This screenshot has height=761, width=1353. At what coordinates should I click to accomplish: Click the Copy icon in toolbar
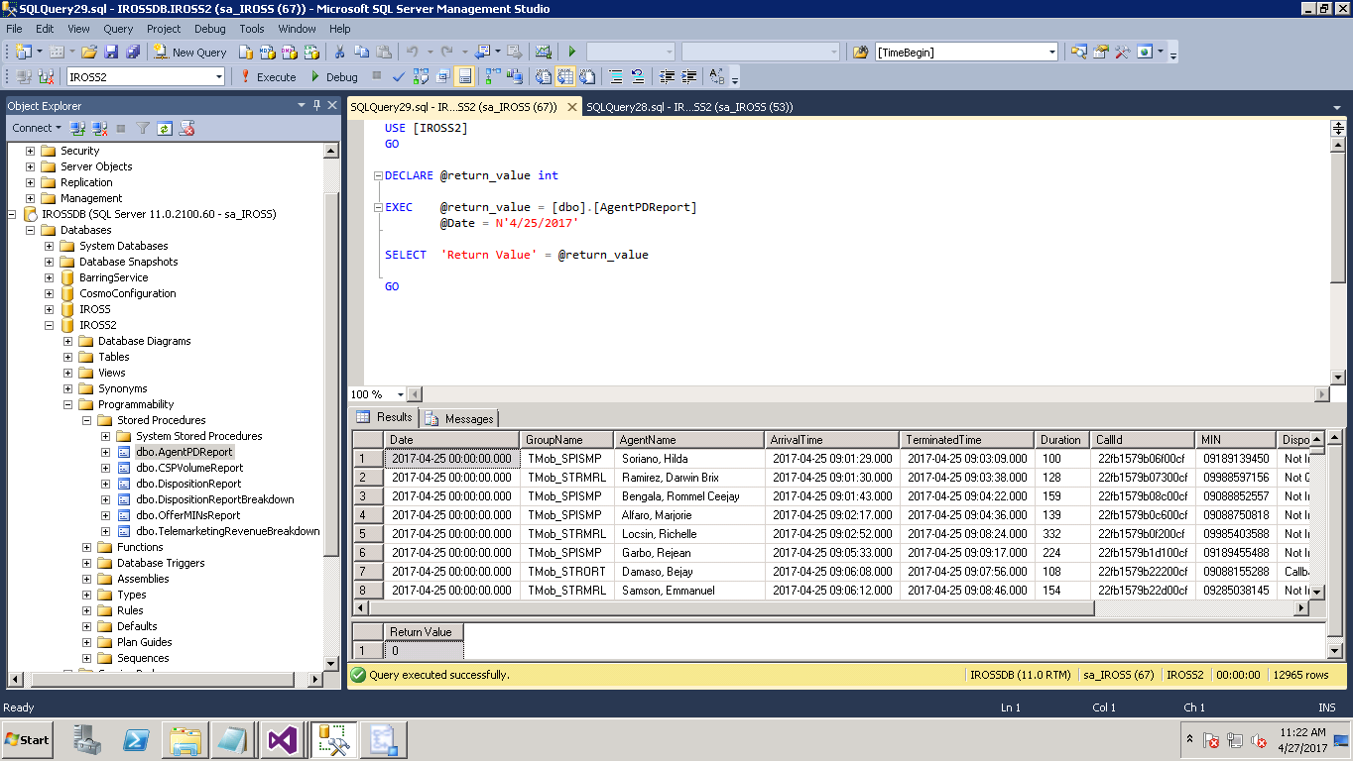[362, 52]
